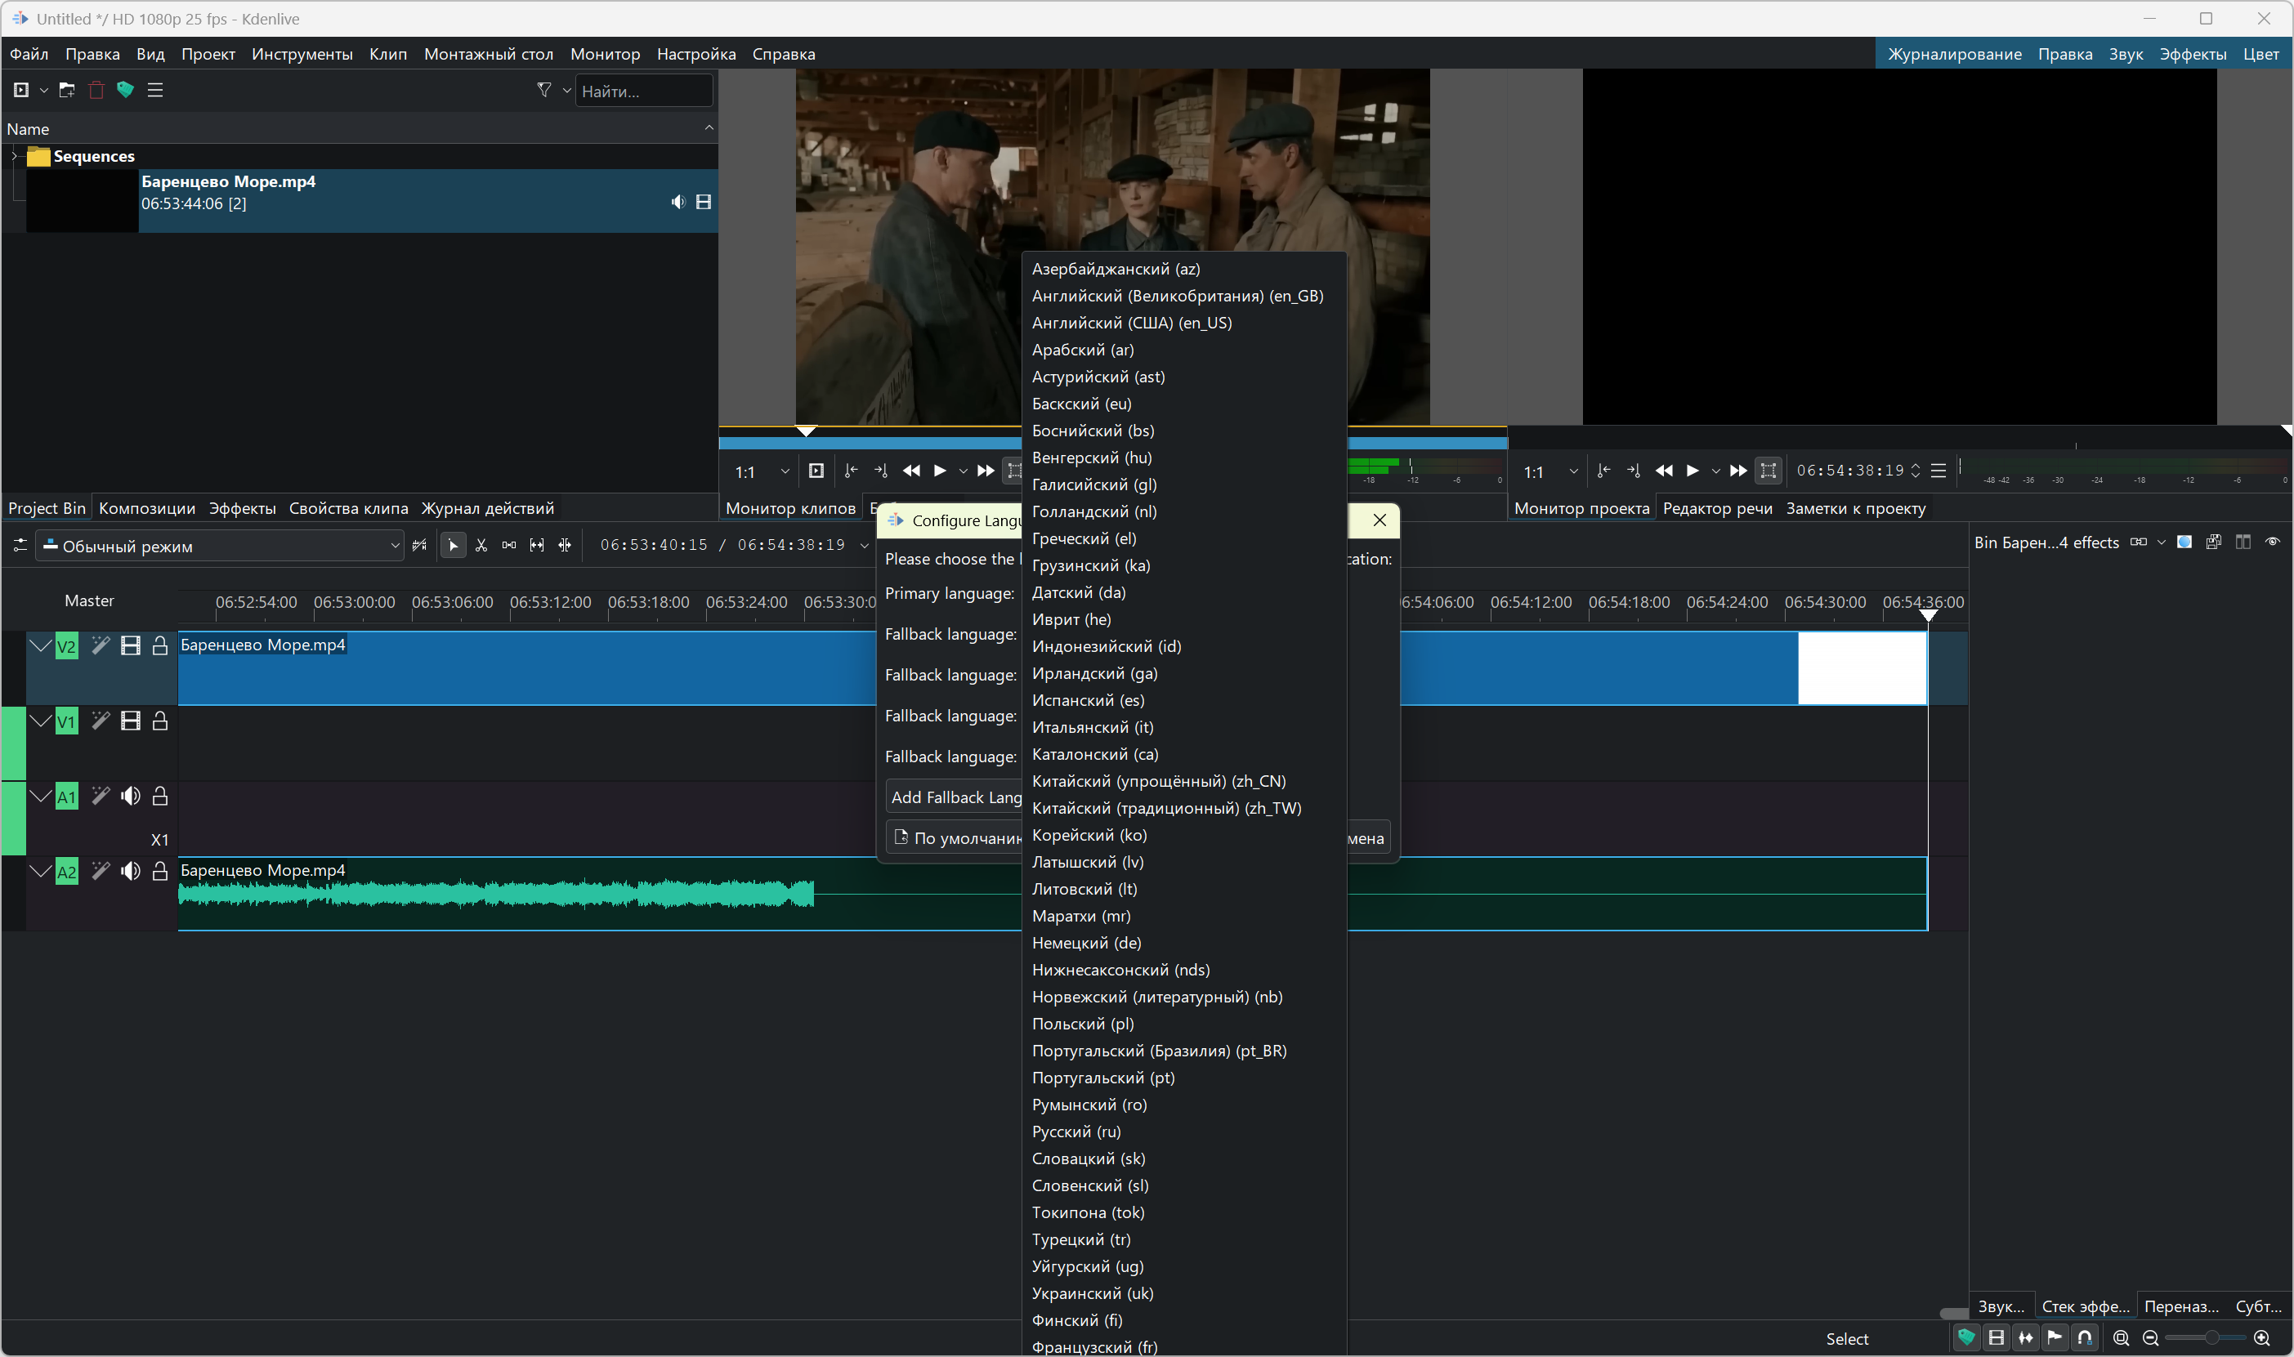The image size is (2294, 1357).
Task: Toggle snapping with the magnet icon
Action: click(2085, 1337)
